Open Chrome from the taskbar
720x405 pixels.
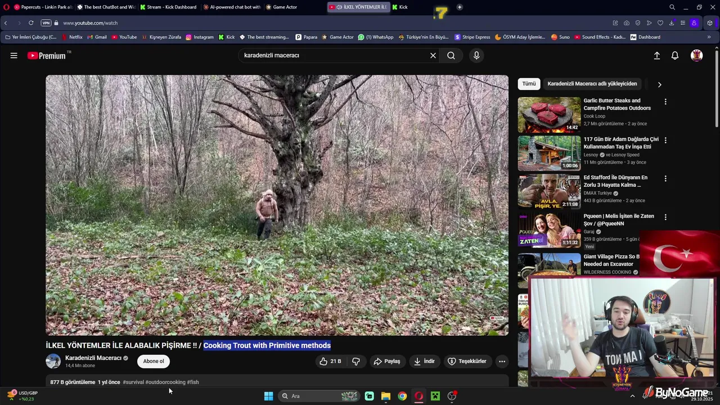tap(402, 396)
